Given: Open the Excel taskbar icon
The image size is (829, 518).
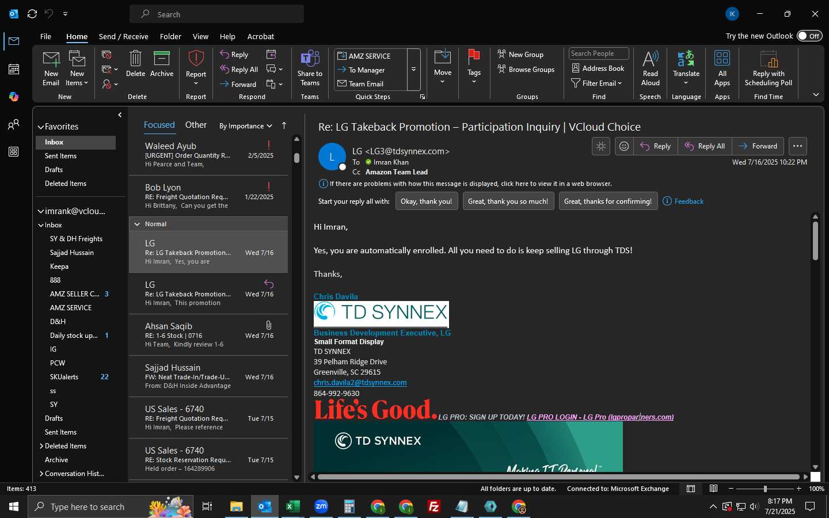Looking at the screenshot, I should [x=293, y=506].
